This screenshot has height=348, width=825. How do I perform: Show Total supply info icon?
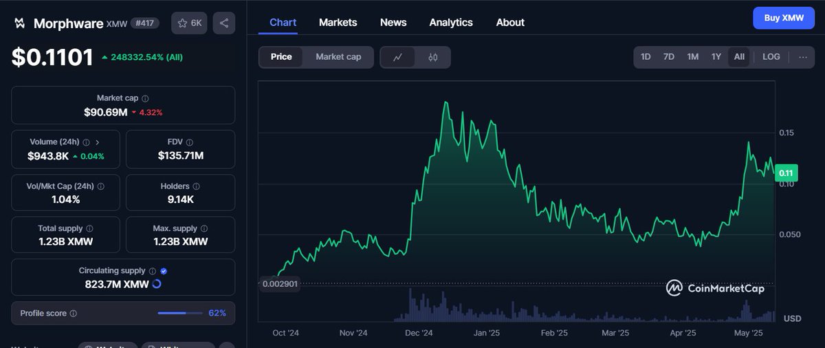[89, 228]
